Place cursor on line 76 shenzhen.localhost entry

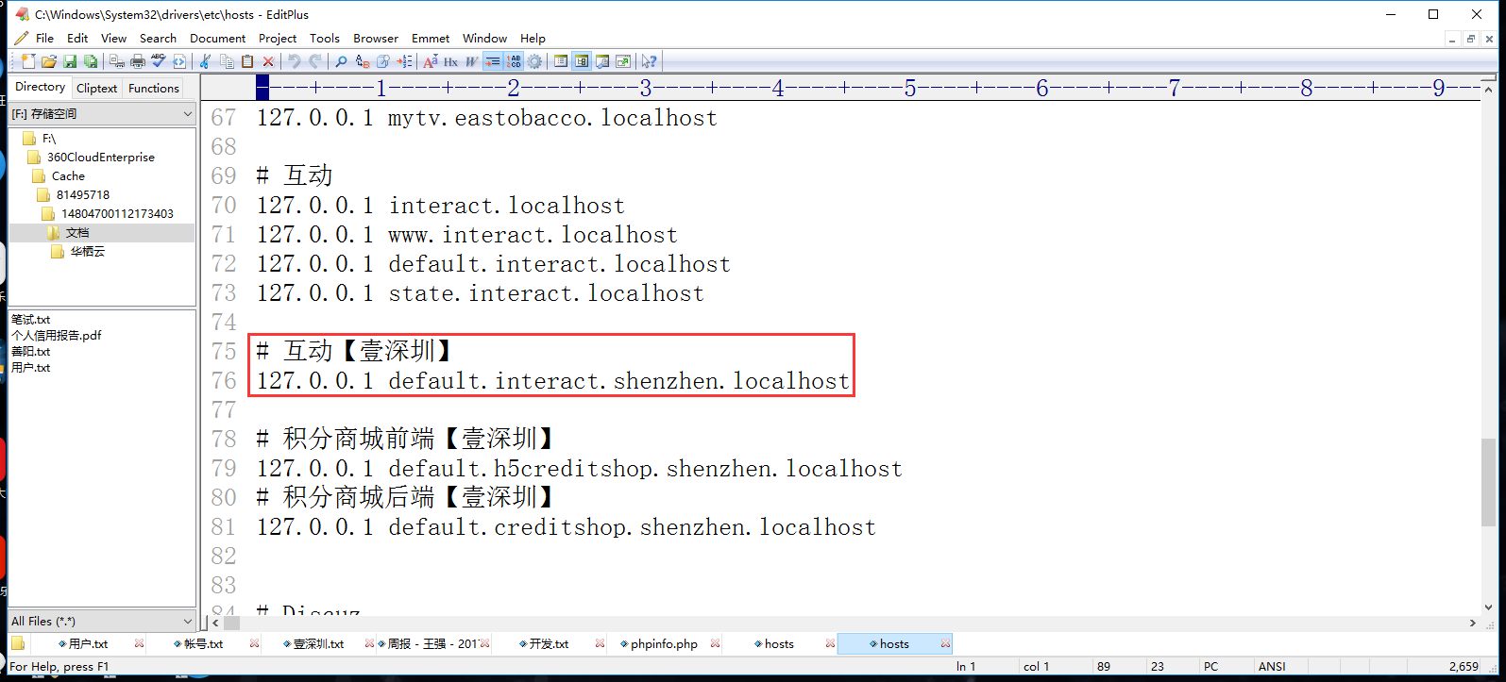pyautogui.click(x=553, y=381)
